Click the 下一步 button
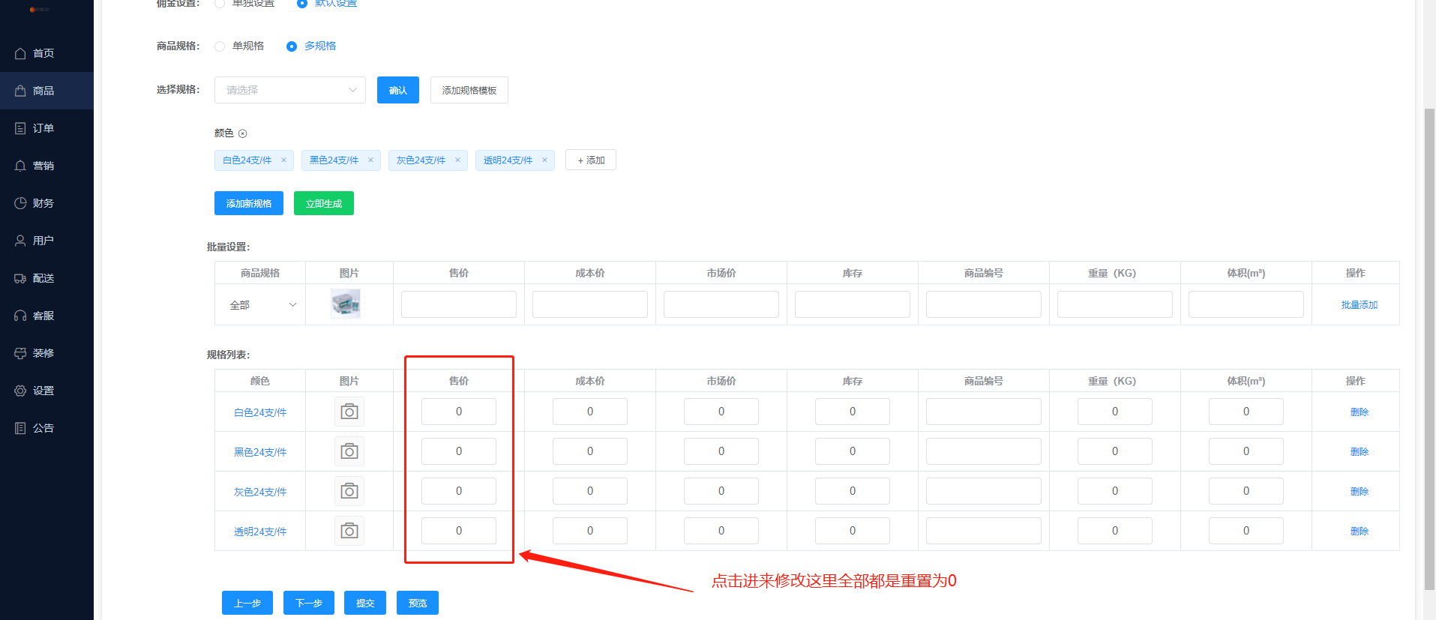 [x=309, y=603]
